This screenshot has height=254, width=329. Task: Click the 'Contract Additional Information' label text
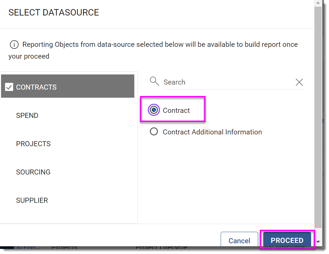(x=212, y=132)
